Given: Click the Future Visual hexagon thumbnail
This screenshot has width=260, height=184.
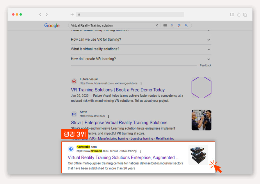Looking at the screenshot, I should click(x=202, y=87).
